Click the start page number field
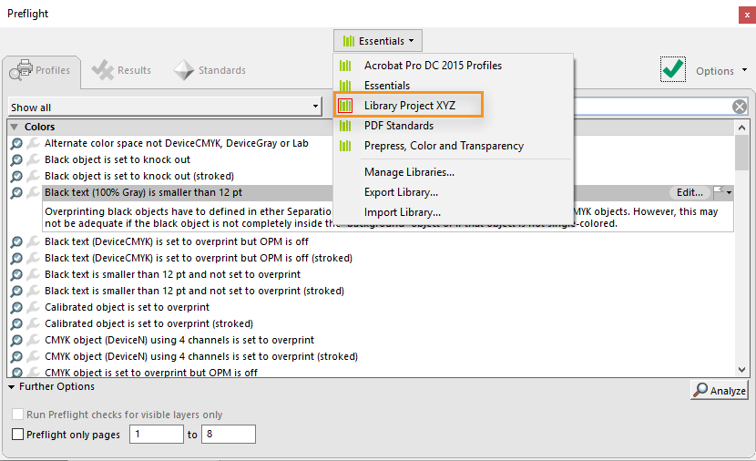756x461 pixels. coord(157,434)
